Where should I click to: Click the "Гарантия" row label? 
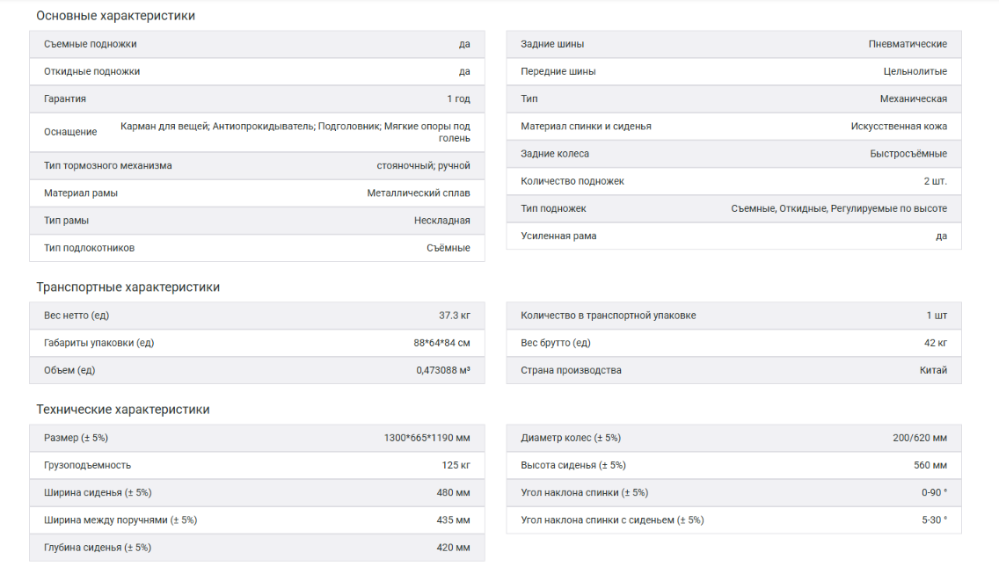point(65,99)
